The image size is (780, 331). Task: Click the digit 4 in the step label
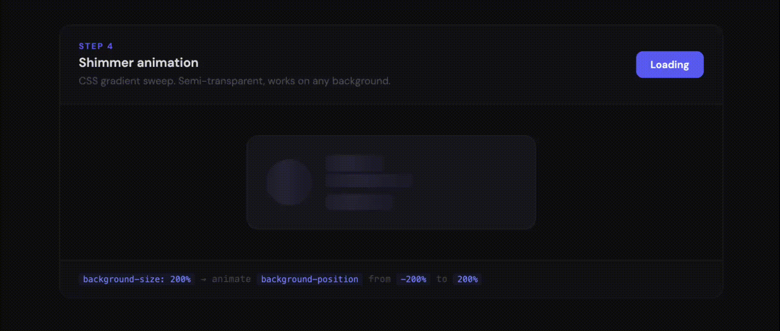110,46
